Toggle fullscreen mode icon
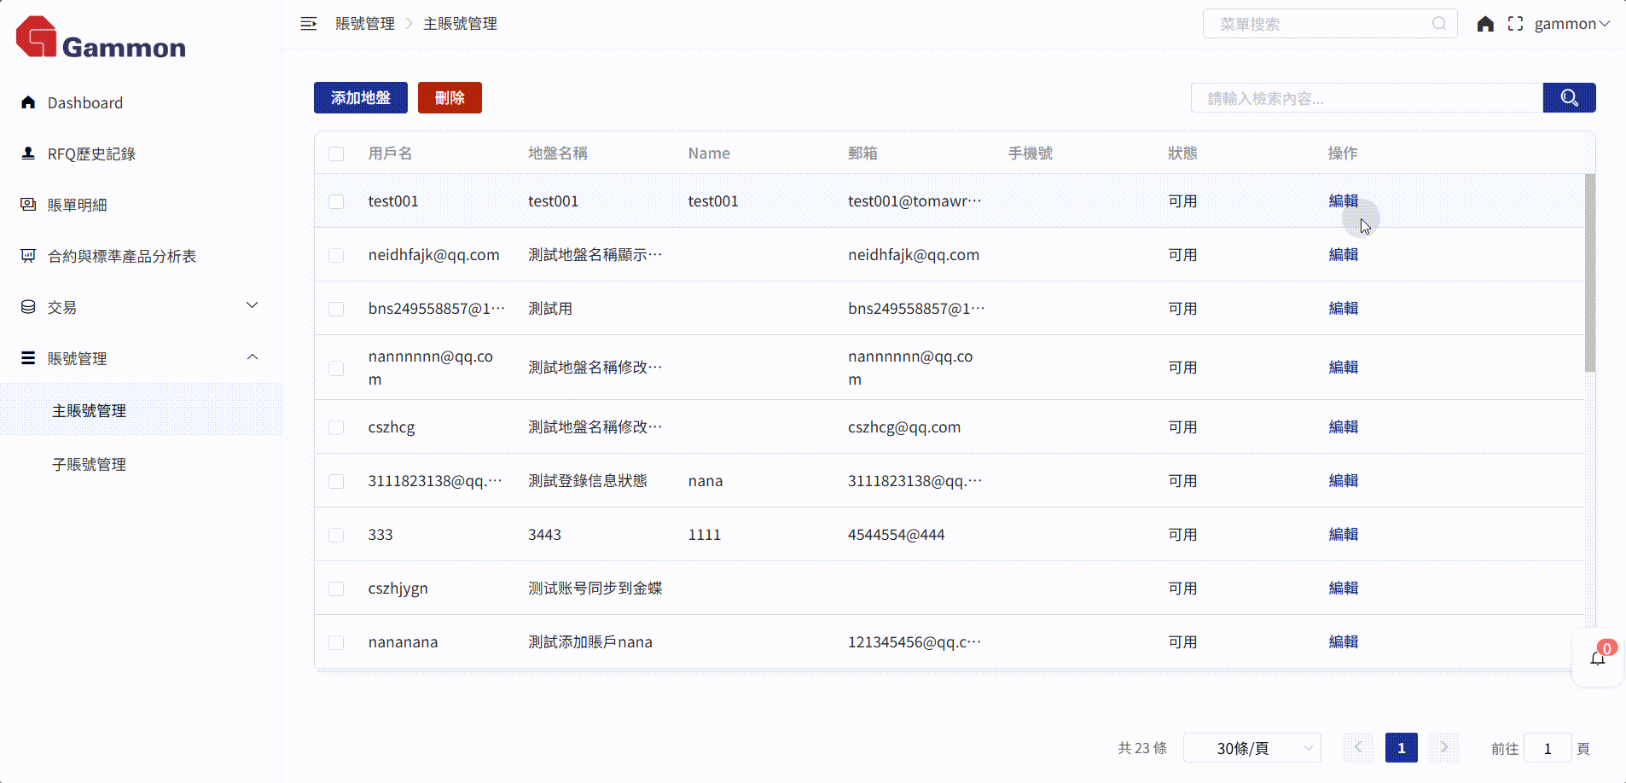 1515,24
